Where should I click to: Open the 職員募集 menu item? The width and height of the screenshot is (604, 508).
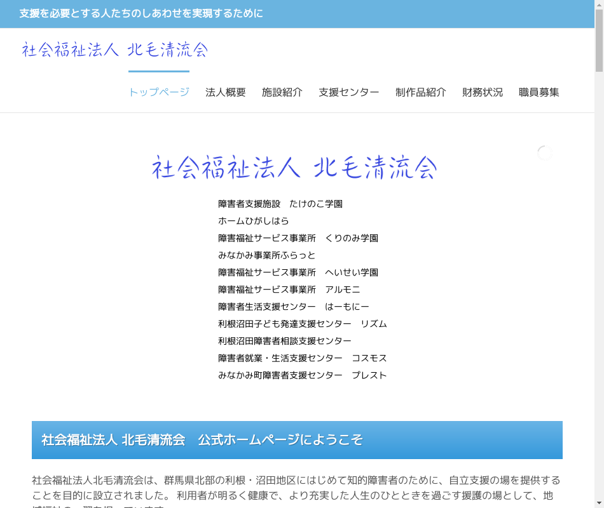pos(539,92)
